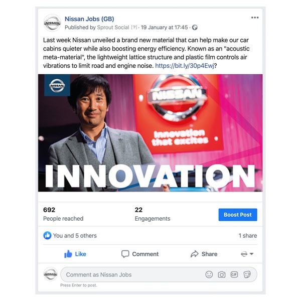Post a GIF using GIF icon
This screenshot has height=301, width=301.
click(x=234, y=274)
